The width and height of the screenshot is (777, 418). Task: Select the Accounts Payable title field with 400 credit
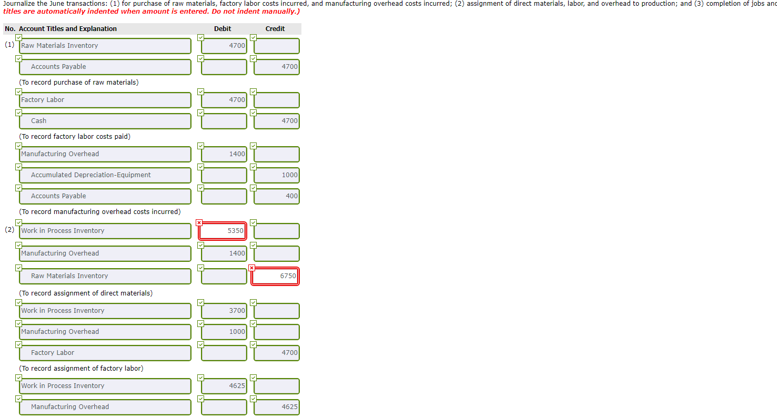[x=105, y=196]
